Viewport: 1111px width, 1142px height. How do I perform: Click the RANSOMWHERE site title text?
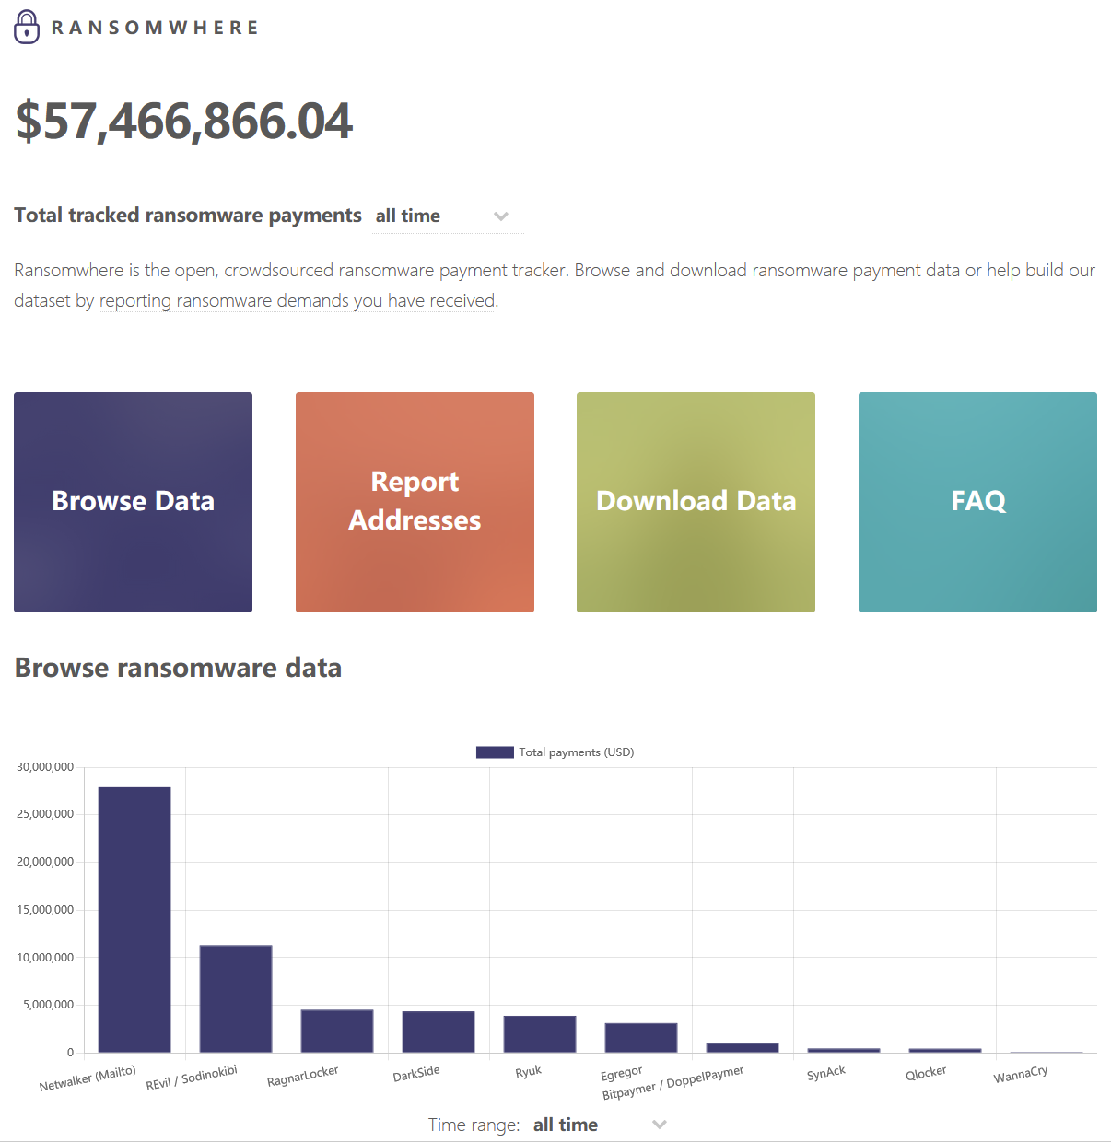click(x=155, y=28)
